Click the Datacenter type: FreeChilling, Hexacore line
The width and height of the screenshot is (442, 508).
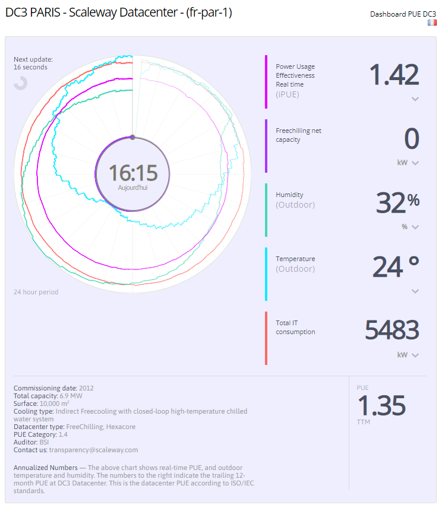[x=75, y=427]
